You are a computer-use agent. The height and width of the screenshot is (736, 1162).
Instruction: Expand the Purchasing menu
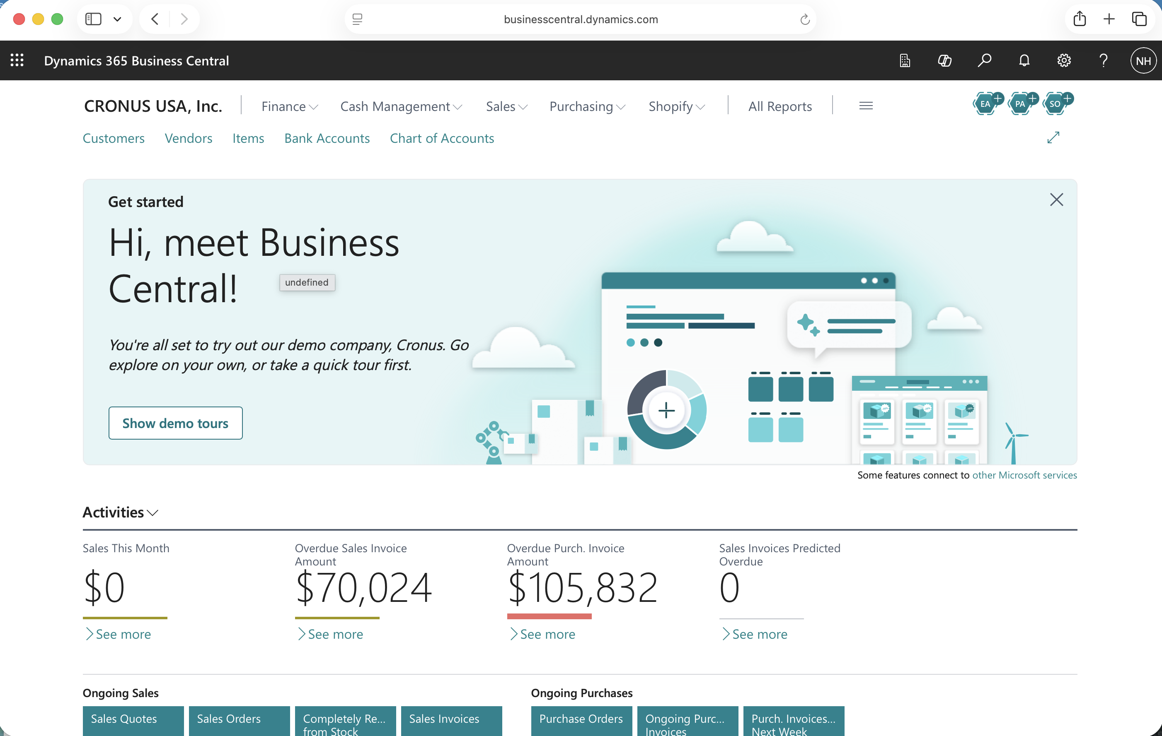point(587,106)
